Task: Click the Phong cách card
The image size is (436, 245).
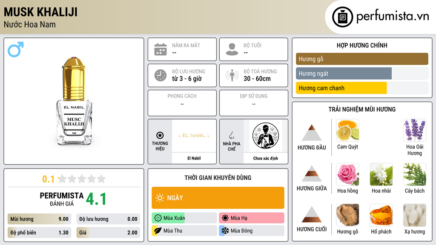Action: pyautogui.click(x=182, y=103)
